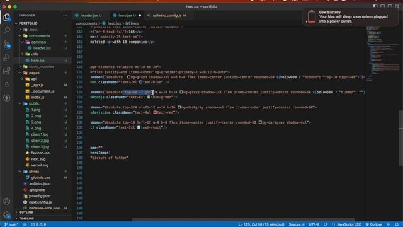403x227 pixels.
Task: Open 1.png in public folder
Action: (x=36, y=110)
